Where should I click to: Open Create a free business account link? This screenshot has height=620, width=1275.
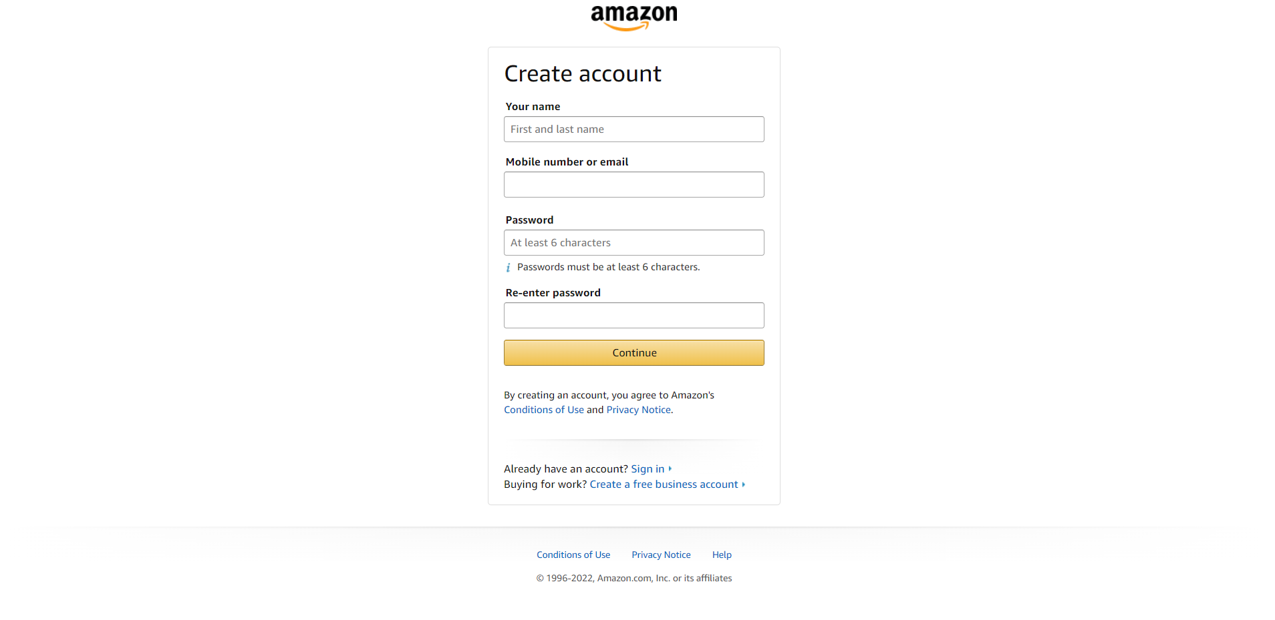coord(664,485)
